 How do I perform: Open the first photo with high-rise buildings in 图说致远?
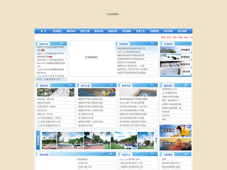49,140
